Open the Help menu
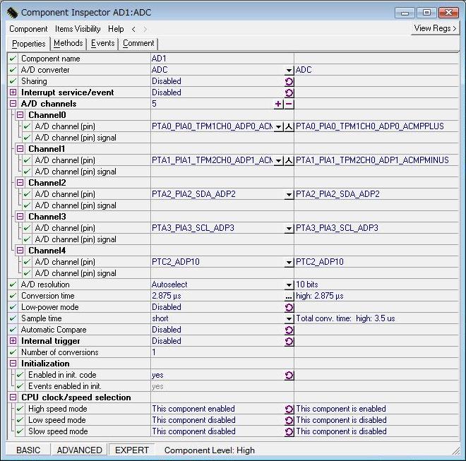 coord(116,29)
